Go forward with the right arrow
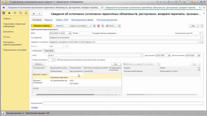The image size is (207, 116). [x=39, y=14]
